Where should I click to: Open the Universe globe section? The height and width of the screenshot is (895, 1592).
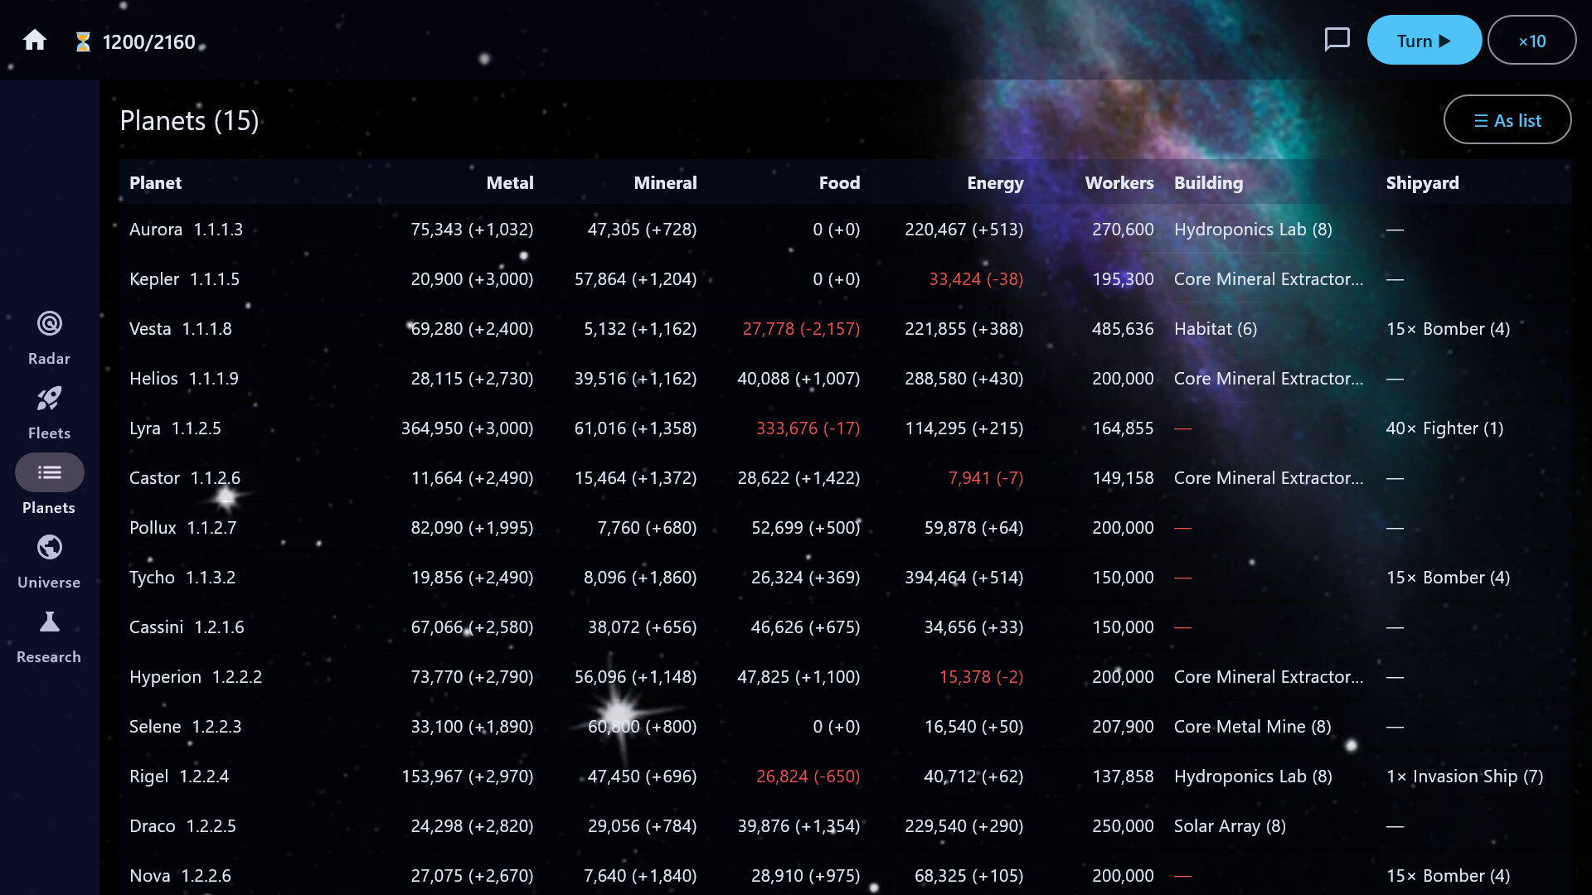pos(49,562)
